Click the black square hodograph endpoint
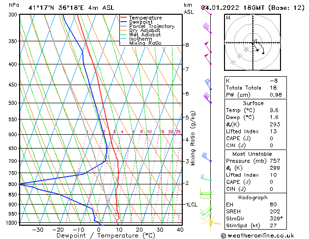 263,53
